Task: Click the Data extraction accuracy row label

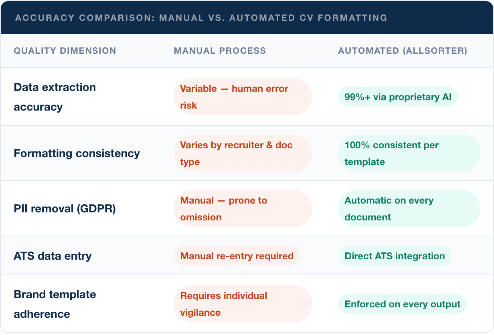Action: pos(55,97)
